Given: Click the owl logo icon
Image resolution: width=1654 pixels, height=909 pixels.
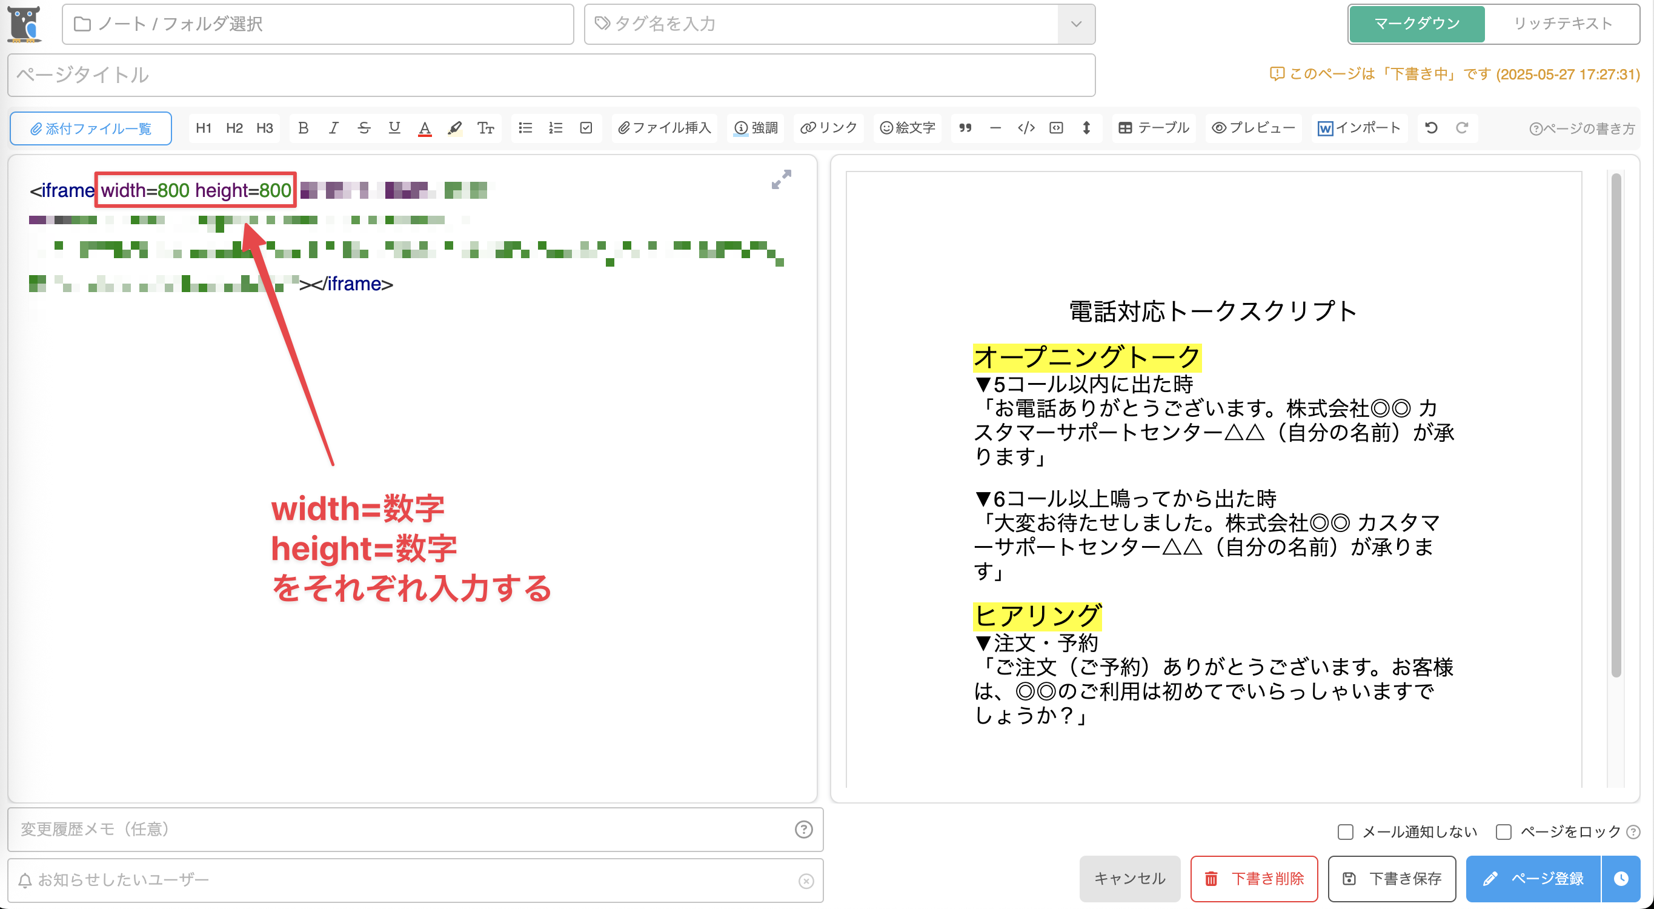Looking at the screenshot, I should point(25,24).
